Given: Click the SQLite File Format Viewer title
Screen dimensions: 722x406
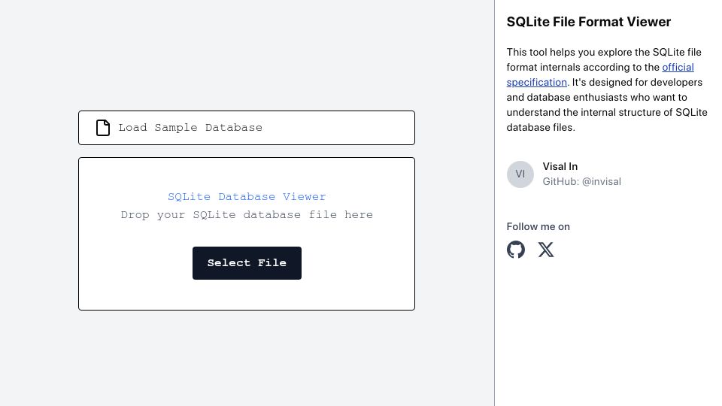Looking at the screenshot, I should point(588,22).
